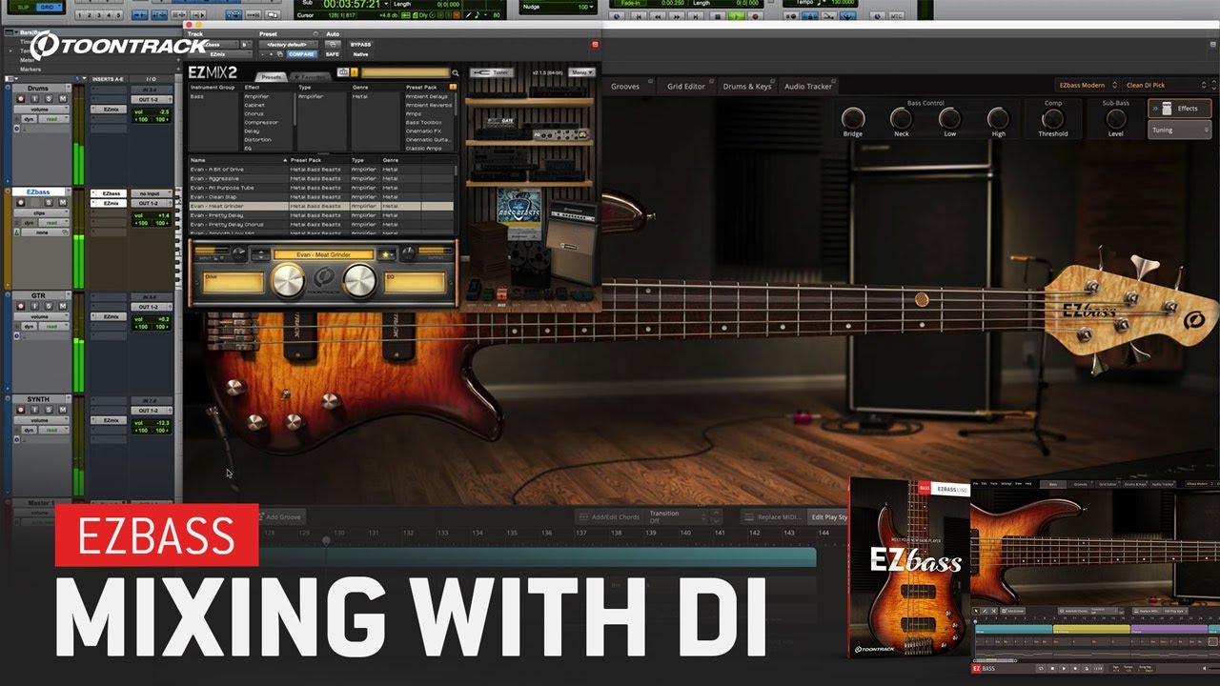Toggle plug-in BYPASS button
Viewport: 1220px width, 686px height.
point(360,45)
